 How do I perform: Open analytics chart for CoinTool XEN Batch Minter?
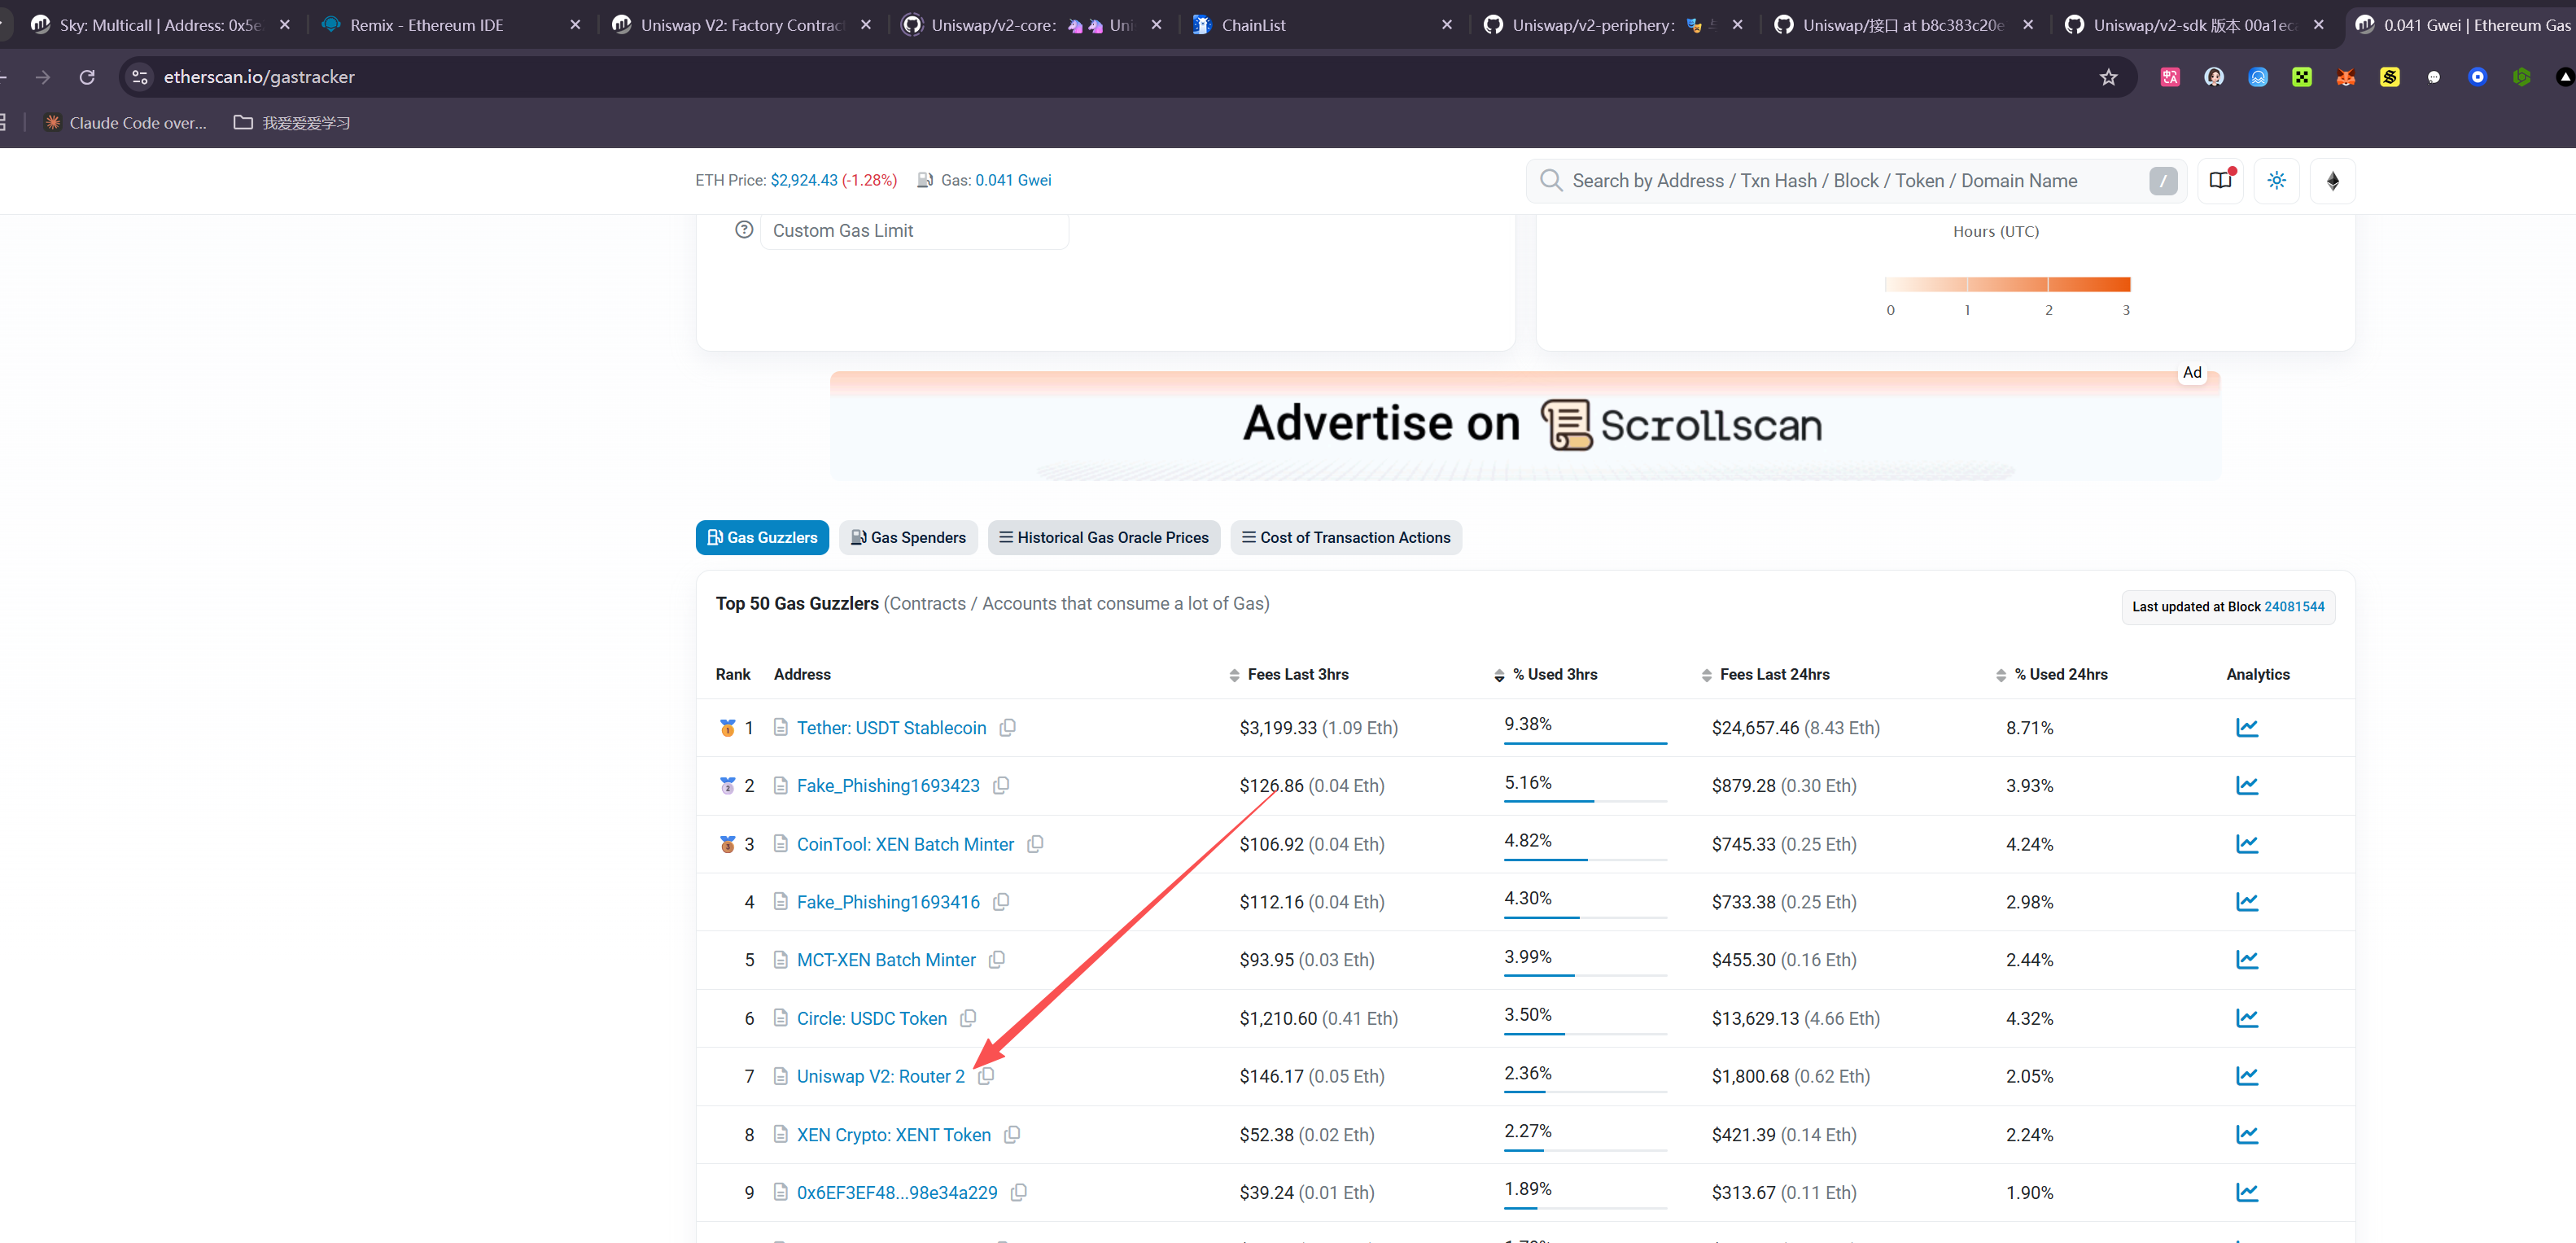2246,844
